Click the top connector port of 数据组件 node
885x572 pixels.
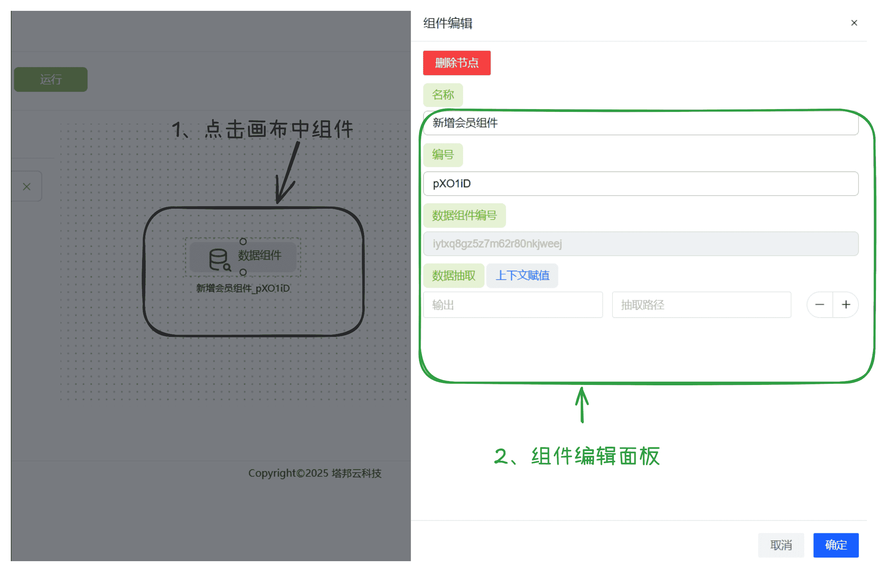243,242
